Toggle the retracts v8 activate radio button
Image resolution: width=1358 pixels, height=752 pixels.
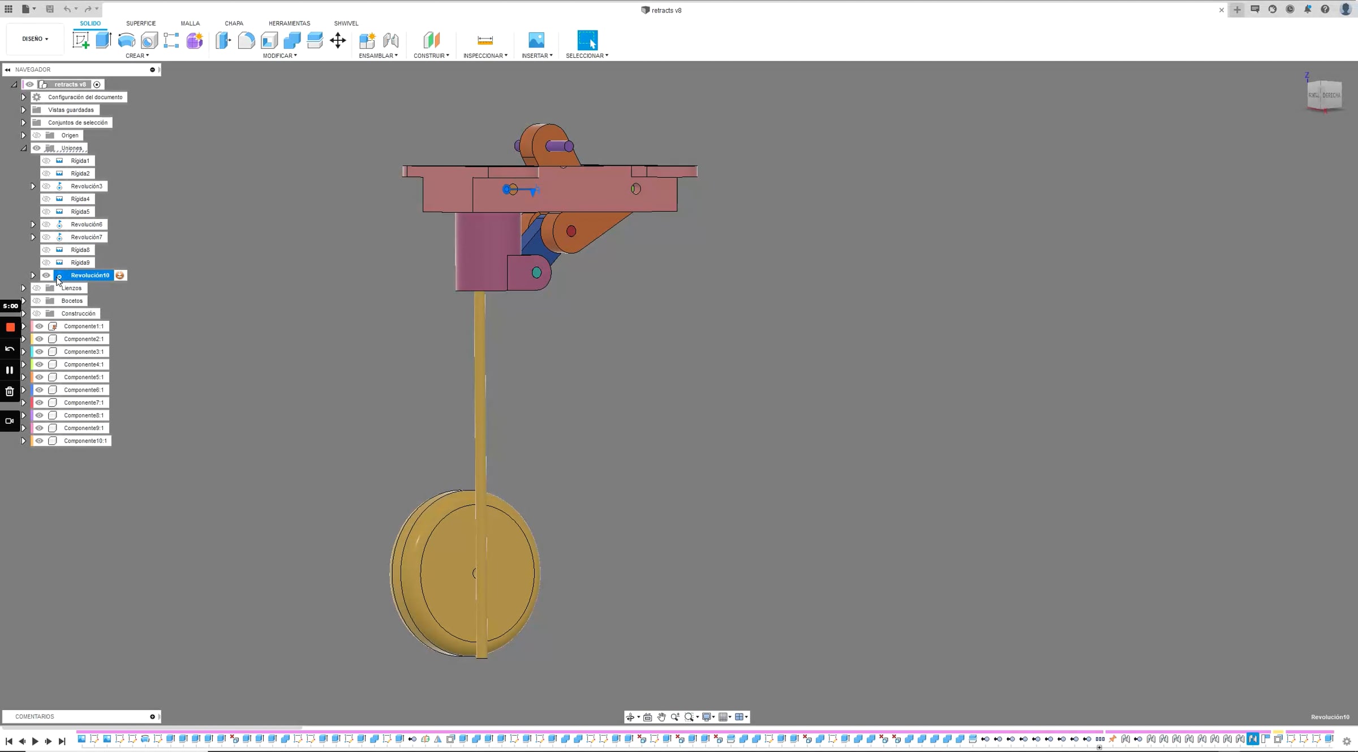pos(97,85)
